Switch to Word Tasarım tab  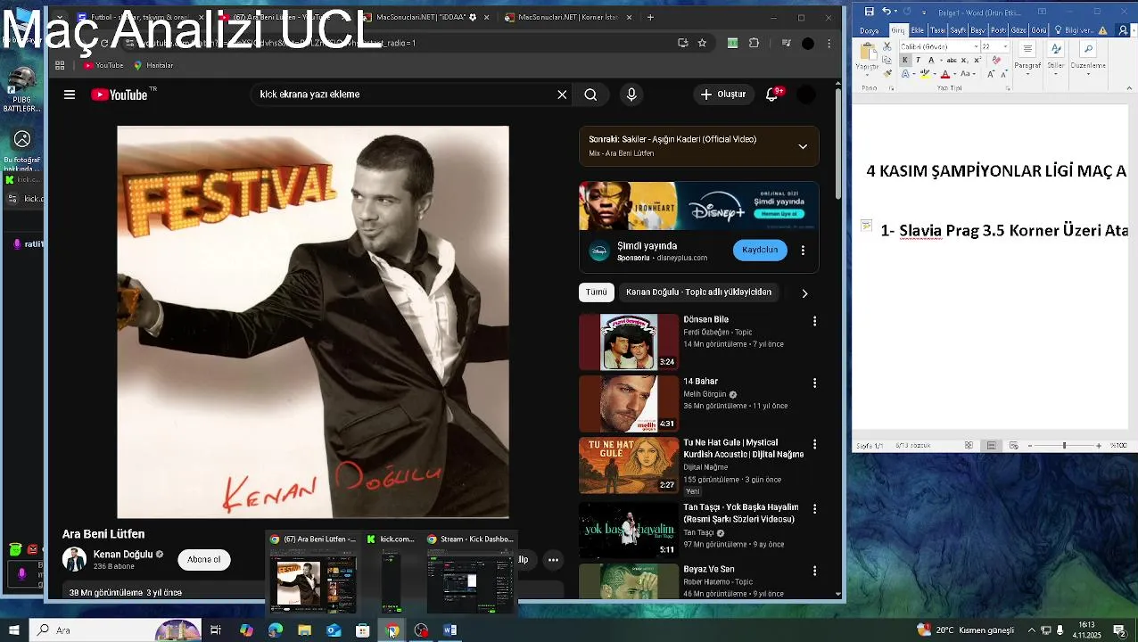pos(938,30)
